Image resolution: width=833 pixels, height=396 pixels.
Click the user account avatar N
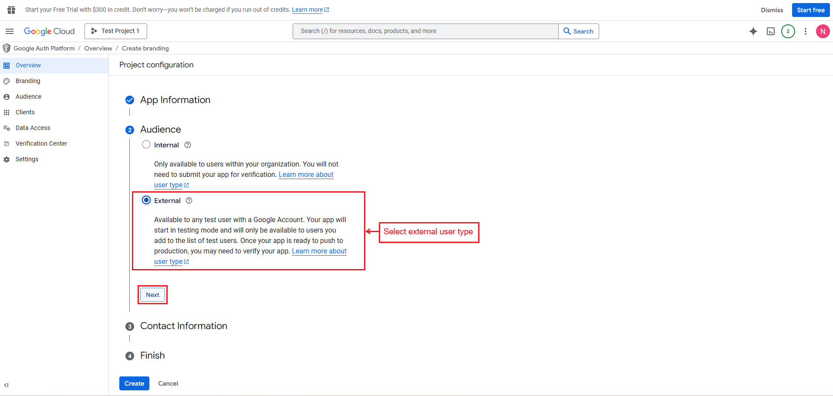tap(822, 31)
